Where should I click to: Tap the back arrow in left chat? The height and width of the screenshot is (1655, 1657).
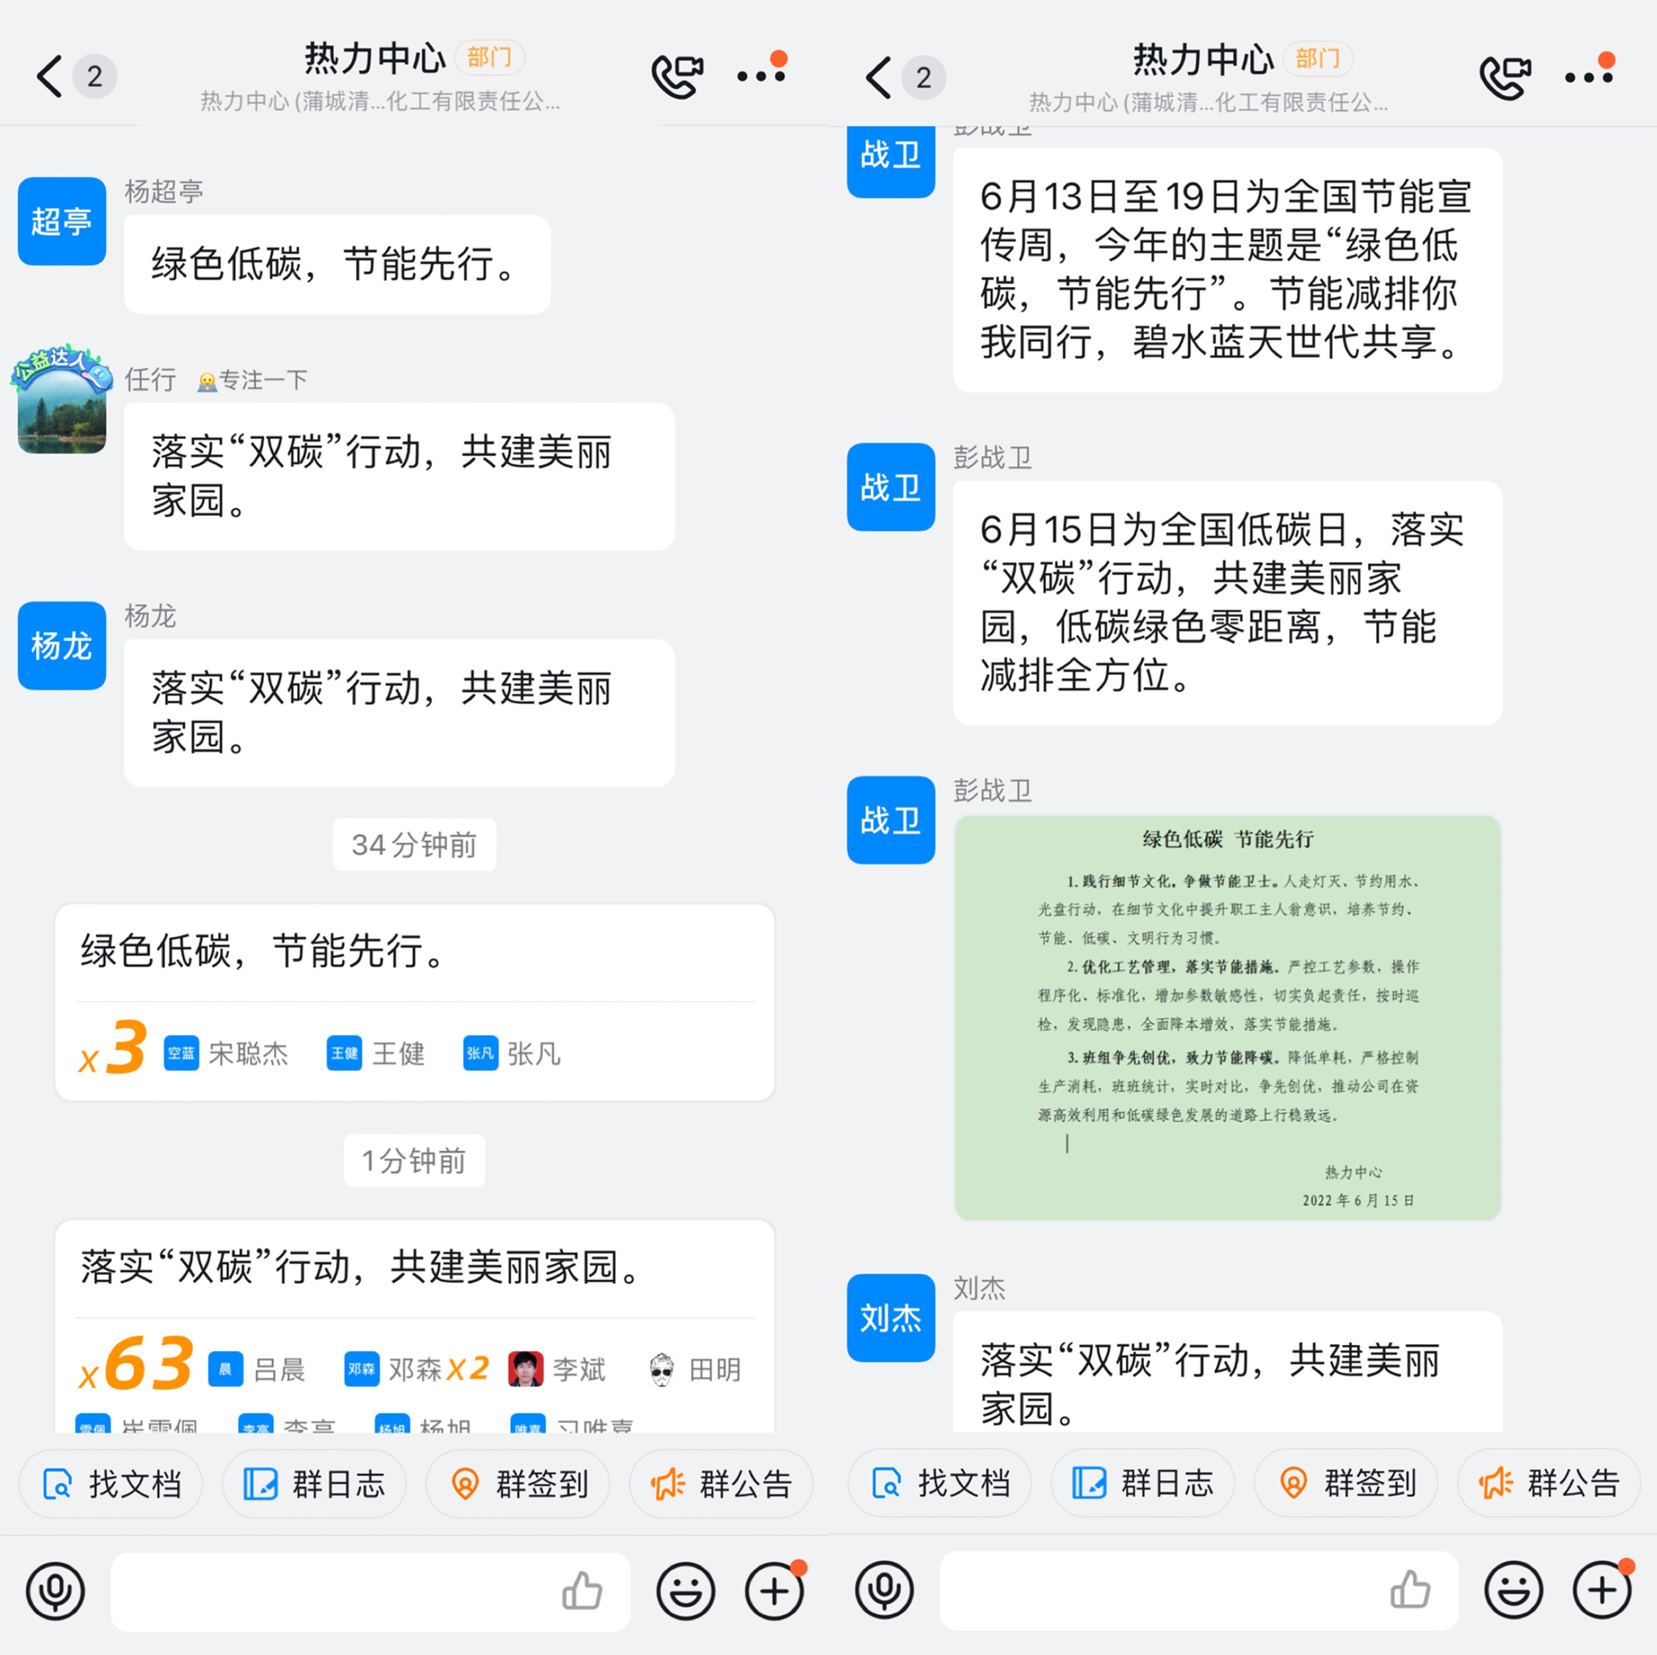(x=49, y=76)
